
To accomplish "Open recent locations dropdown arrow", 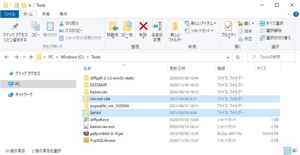I will point(24,57).
